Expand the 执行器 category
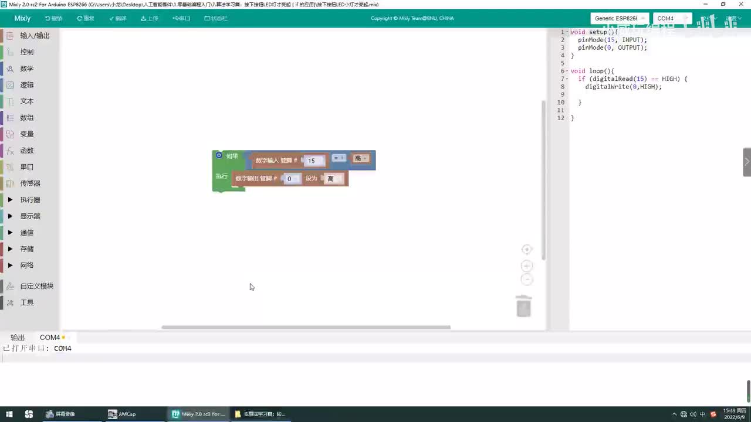The width and height of the screenshot is (751, 422). (29, 200)
